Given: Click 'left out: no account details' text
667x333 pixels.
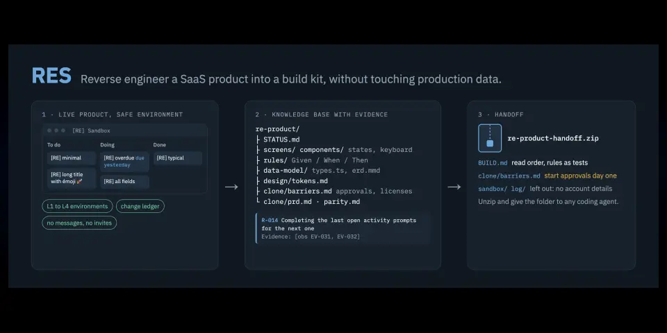Looking at the screenshot, I should [571, 189].
